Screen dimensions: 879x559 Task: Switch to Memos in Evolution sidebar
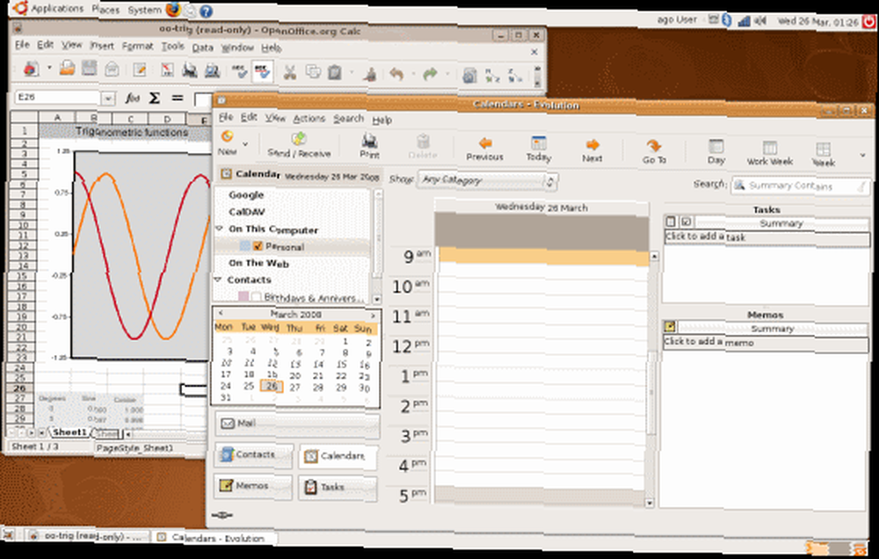(x=252, y=485)
